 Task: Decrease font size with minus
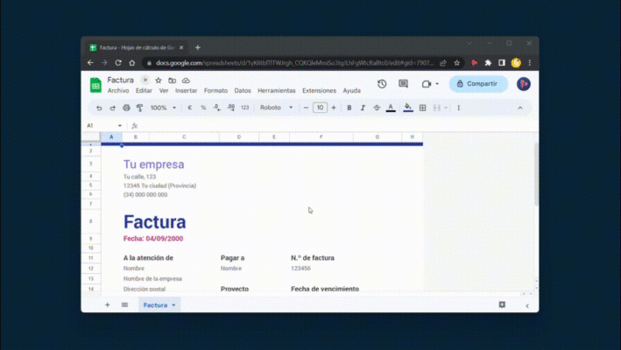tap(306, 108)
